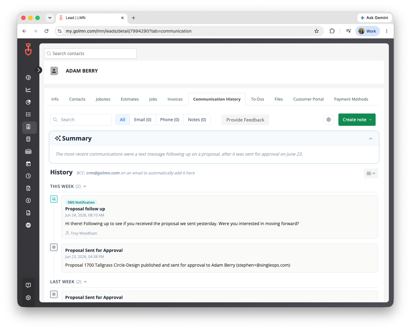The image size is (411, 330).
Task: Switch to the Contacts tab
Action: point(77,99)
